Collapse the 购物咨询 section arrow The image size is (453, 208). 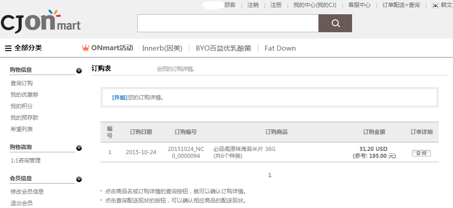point(79,148)
